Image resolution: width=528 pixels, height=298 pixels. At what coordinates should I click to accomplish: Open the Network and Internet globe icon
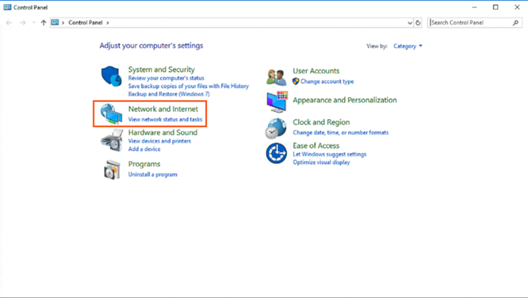[111, 113]
